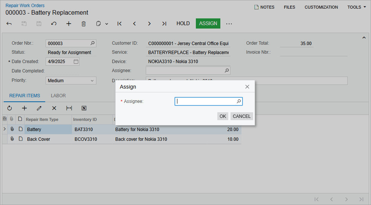Refresh the repair items grid

10,108
